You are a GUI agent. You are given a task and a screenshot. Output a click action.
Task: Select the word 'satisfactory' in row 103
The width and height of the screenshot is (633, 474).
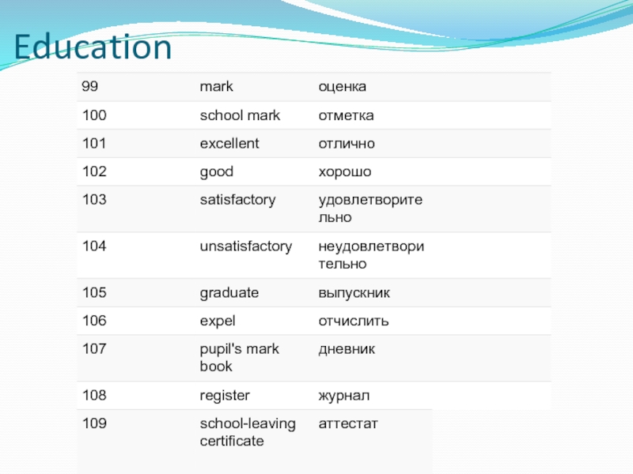pyautogui.click(x=238, y=200)
